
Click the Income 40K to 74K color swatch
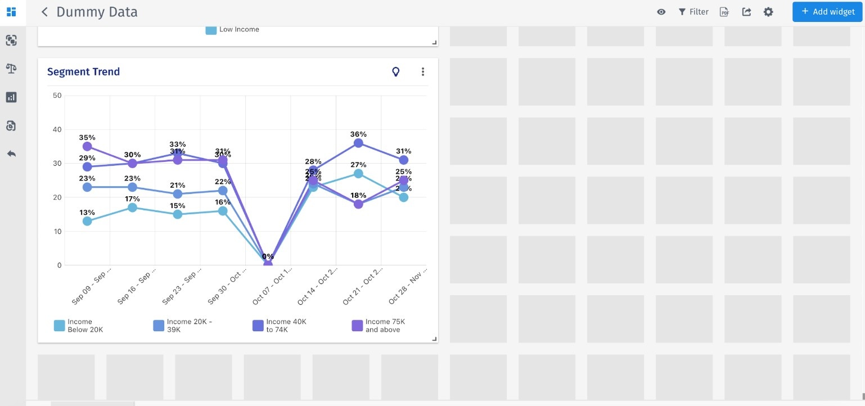[258, 326]
